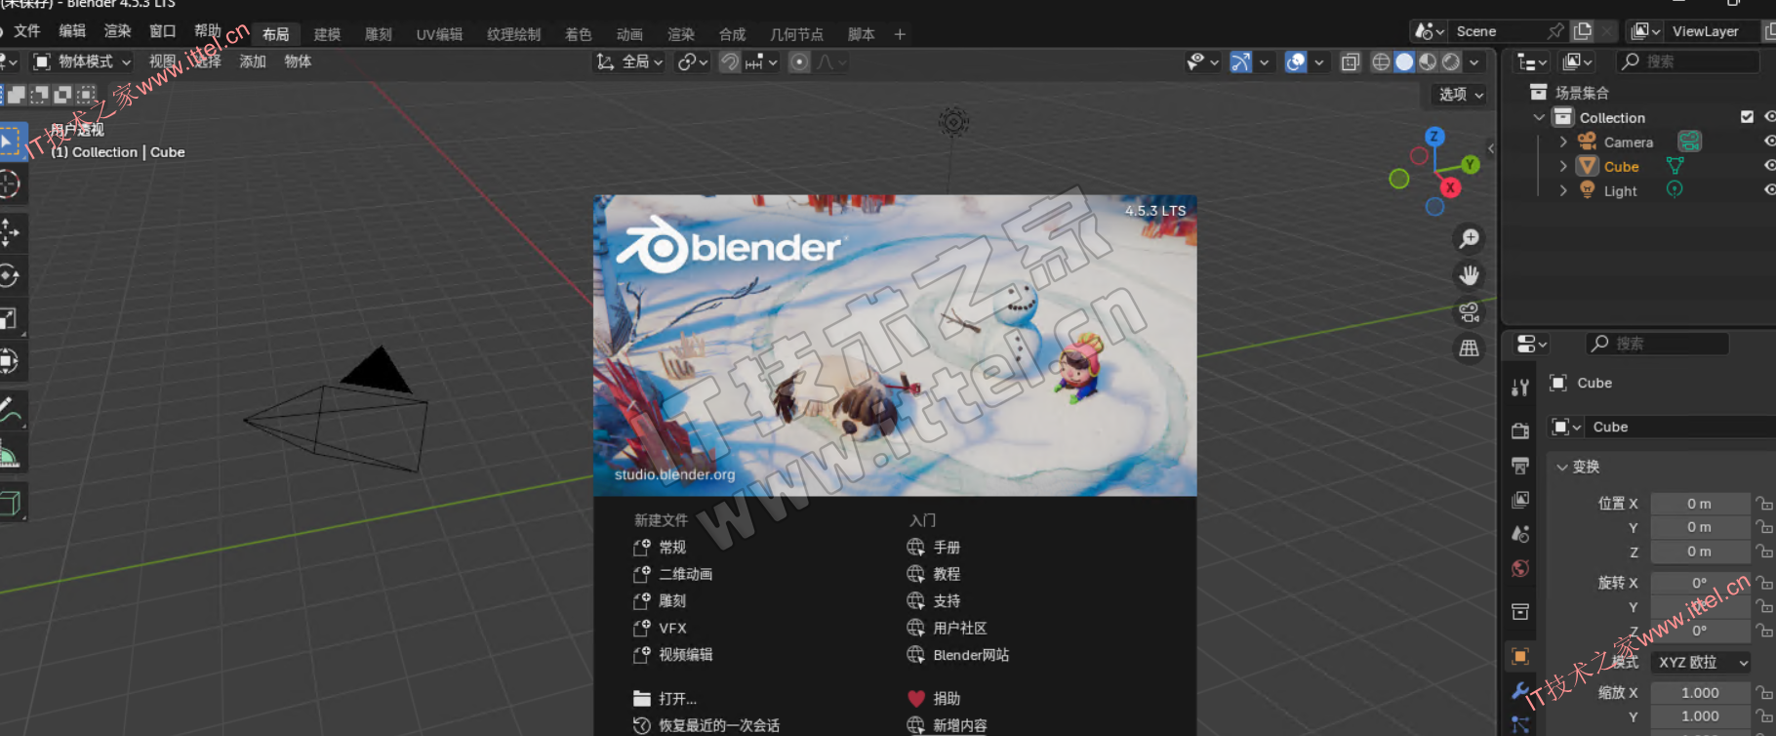Open the XYZ 欧拉 rotation mode dropdown
The width and height of the screenshot is (1776, 736).
click(1702, 662)
